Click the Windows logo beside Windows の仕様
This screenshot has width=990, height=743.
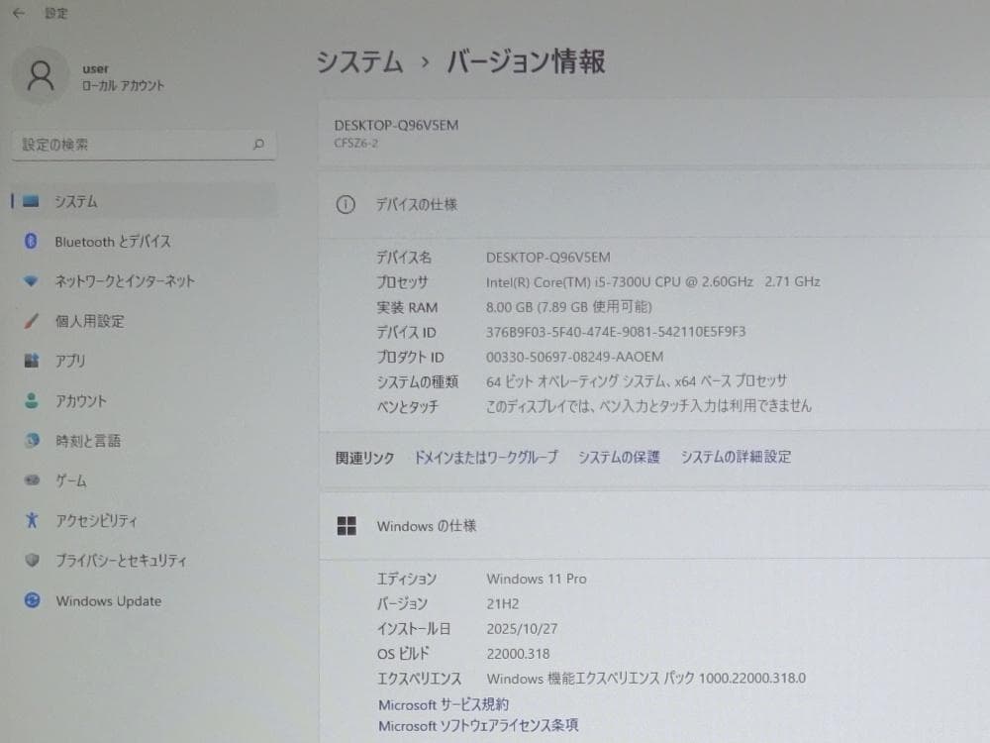[346, 526]
